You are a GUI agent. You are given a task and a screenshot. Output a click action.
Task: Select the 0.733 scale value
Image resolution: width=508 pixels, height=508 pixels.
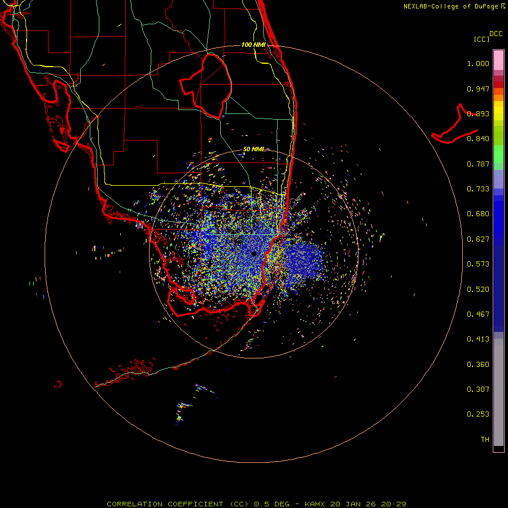pyautogui.click(x=478, y=189)
